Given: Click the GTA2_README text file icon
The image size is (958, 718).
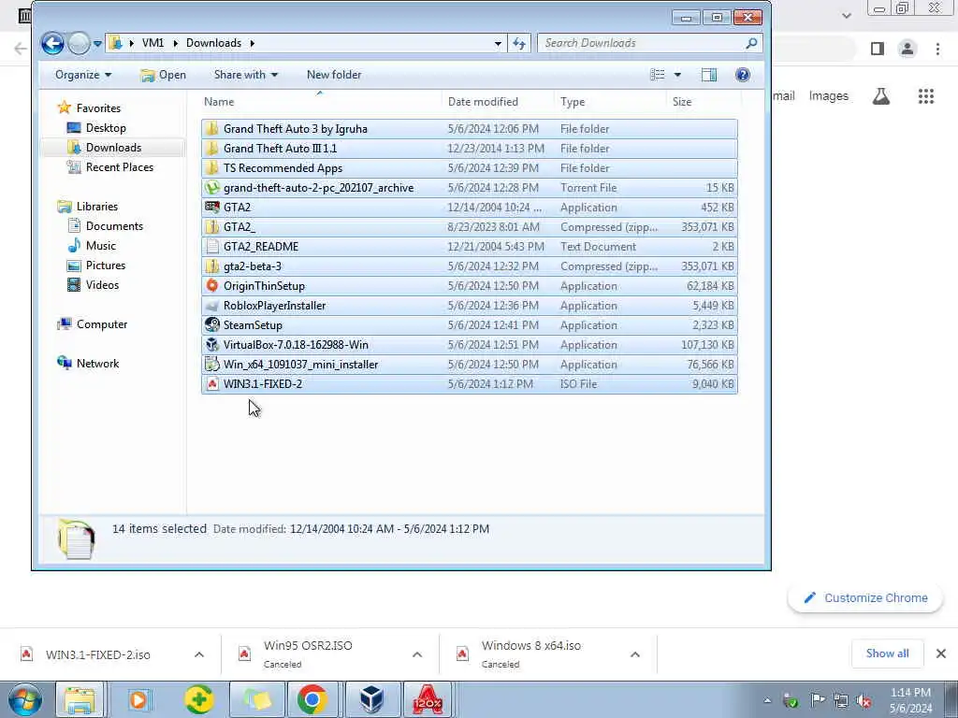Looking at the screenshot, I should click(x=212, y=246).
